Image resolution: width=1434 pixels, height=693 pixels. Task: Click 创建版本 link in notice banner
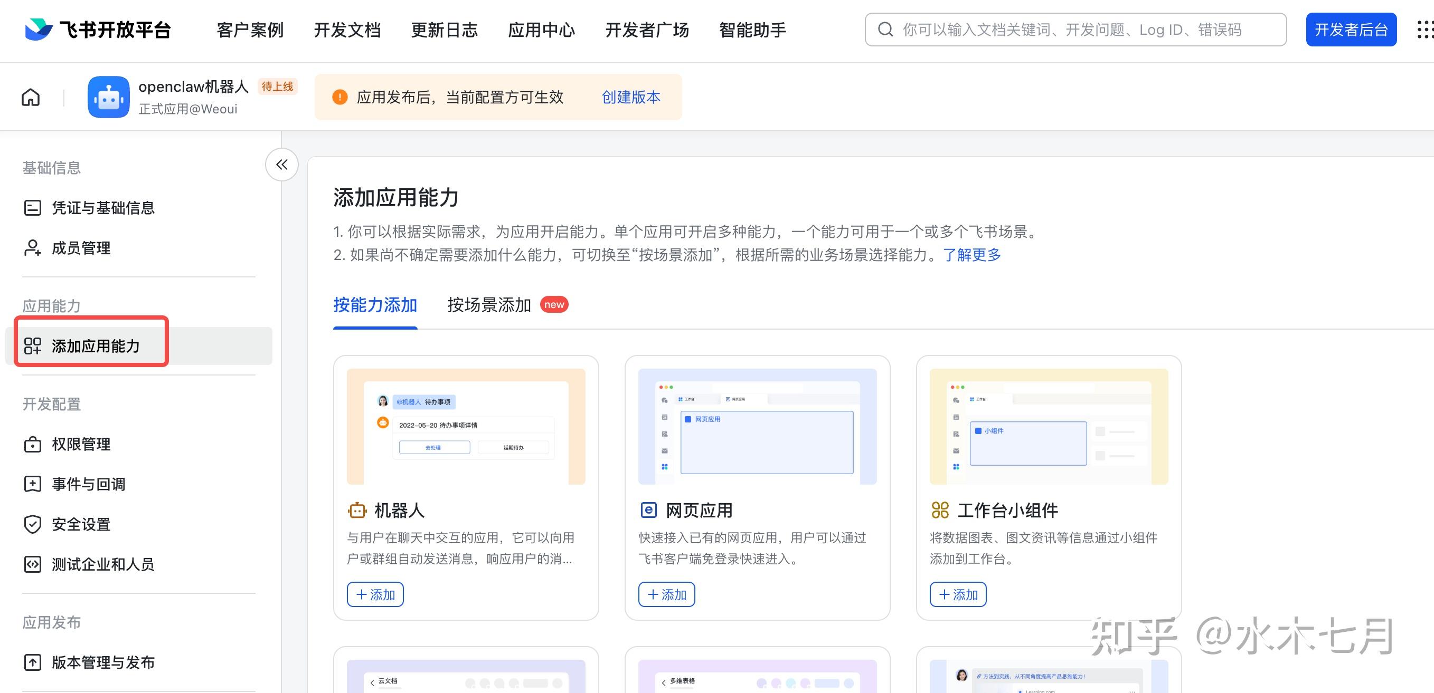click(x=631, y=98)
